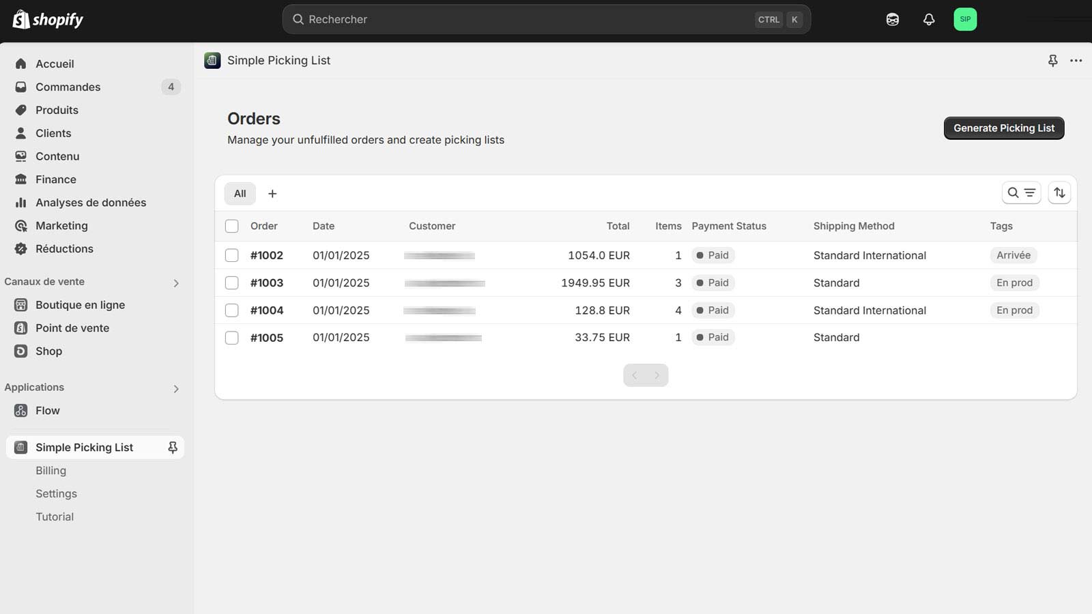Open the app's Settings link
Viewport: 1092px width, 614px height.
pos(56,493)
